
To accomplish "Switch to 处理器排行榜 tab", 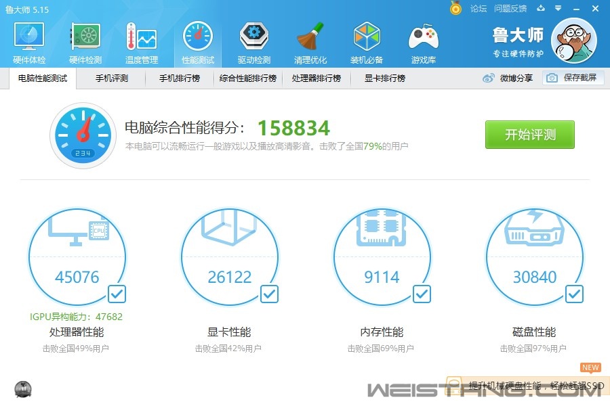I will pos(317,78).
